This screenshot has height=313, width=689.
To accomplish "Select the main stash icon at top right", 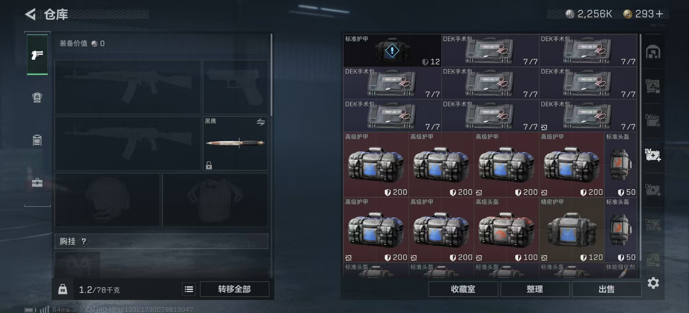I will tap(653, 52).
